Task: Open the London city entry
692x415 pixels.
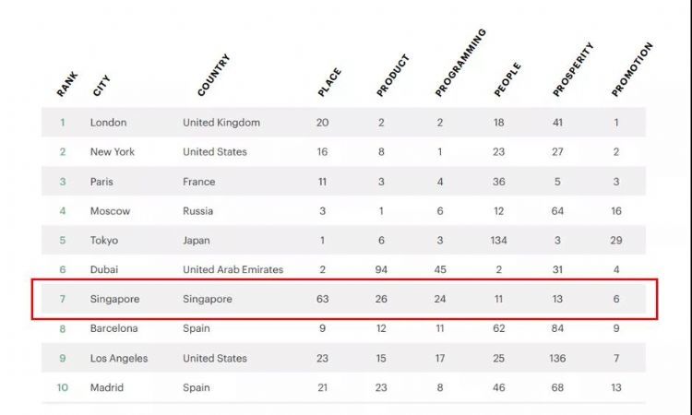Action: tap(108, 123)
